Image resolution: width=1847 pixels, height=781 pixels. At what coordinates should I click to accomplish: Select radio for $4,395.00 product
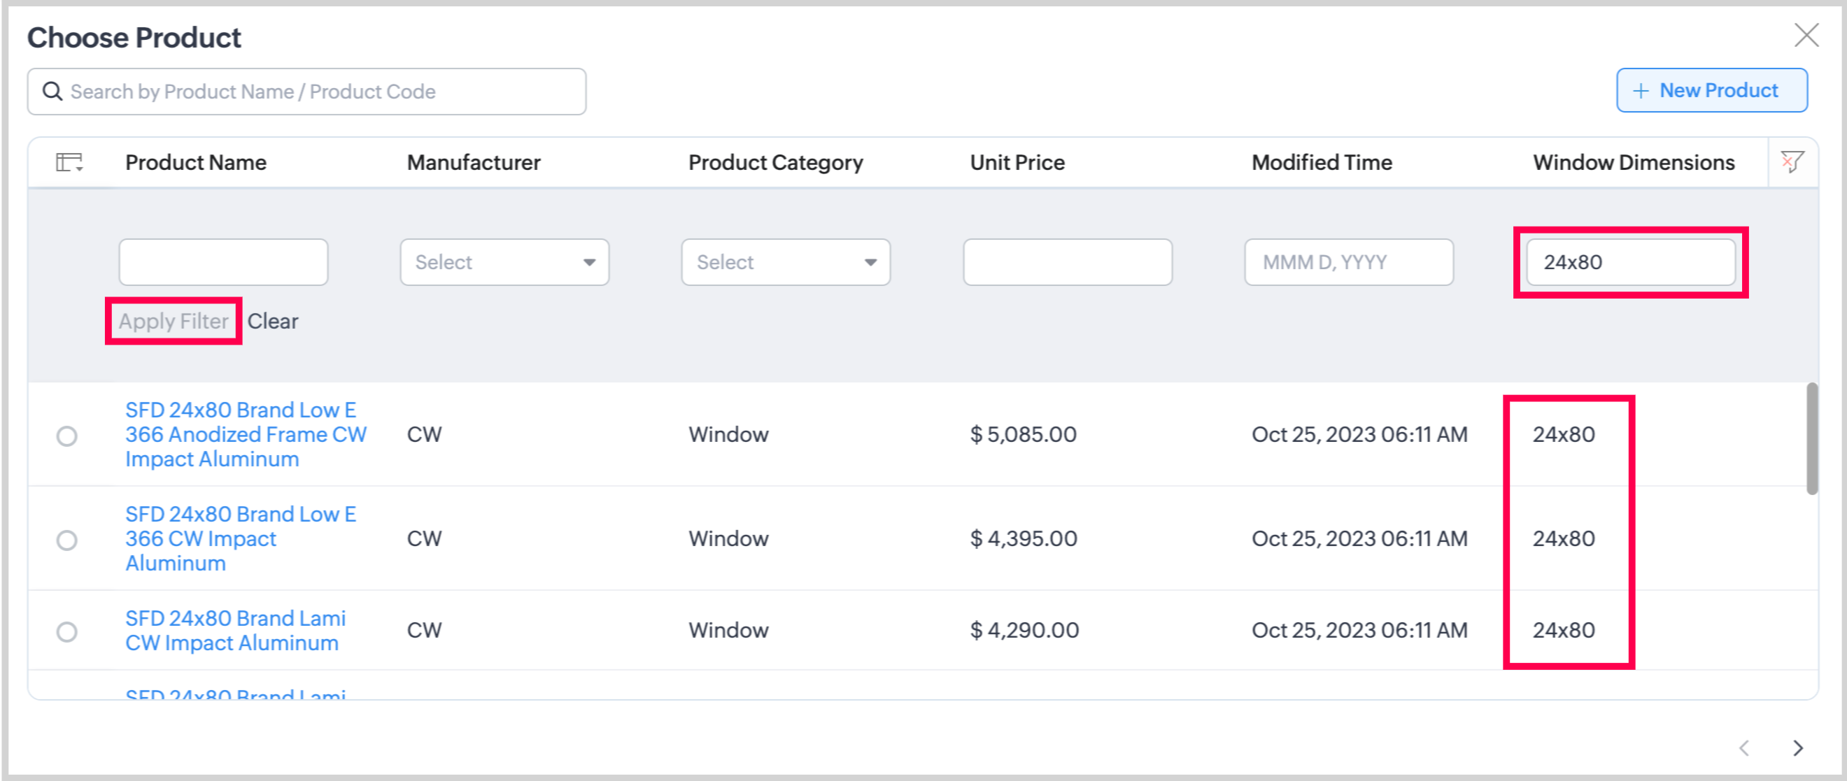(66, 540)
